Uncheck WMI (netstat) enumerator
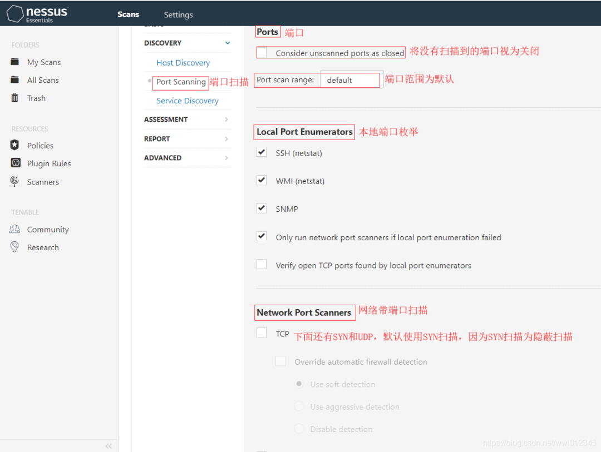601x452 pixels. pos(262,181)
